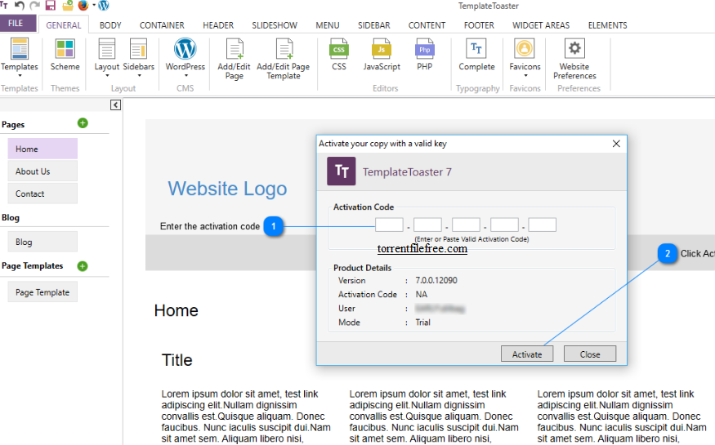Click the Website Logo text

tap(227, 189)
